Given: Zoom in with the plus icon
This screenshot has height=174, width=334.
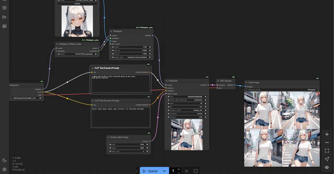Looking at the screenshot, I should (x=327, y=134).
